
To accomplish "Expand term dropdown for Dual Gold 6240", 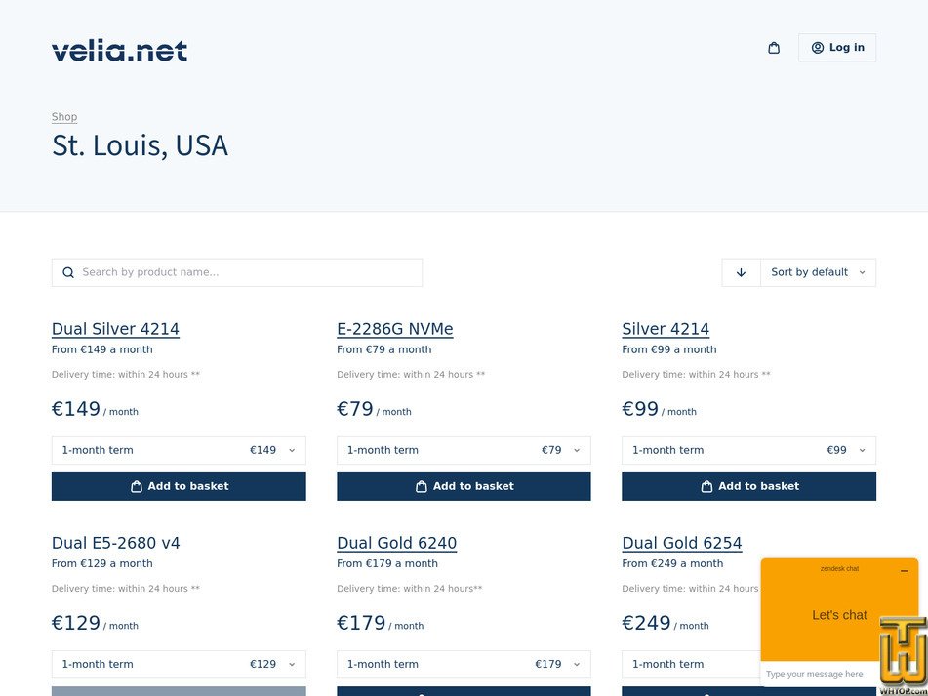I will [x=464, y=664].
